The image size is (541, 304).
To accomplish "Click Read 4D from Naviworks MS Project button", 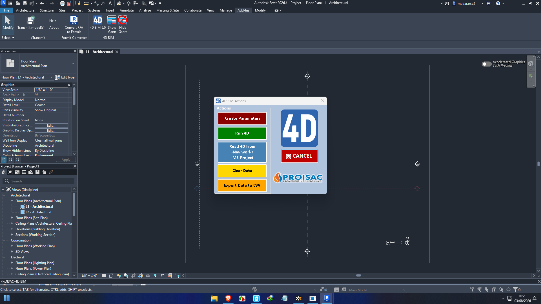I will (x=242, y=152).
